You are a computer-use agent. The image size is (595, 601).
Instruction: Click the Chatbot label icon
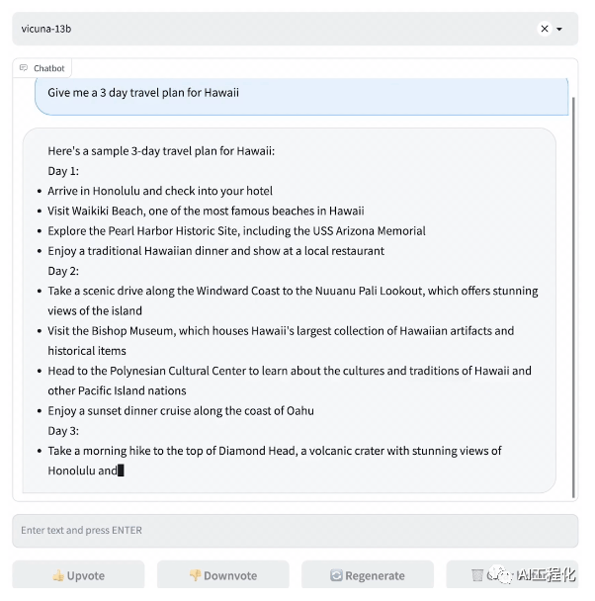coord(24,68)
